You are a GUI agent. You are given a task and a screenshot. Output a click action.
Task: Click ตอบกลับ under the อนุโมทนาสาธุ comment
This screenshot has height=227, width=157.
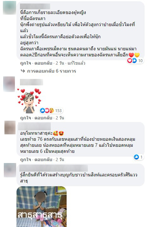(43, 160)
